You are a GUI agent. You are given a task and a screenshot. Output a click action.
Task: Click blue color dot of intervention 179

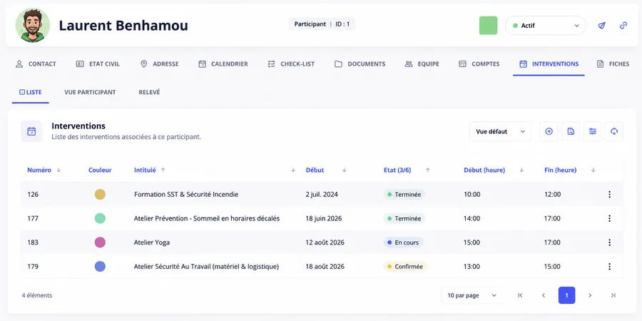[100, 267]
